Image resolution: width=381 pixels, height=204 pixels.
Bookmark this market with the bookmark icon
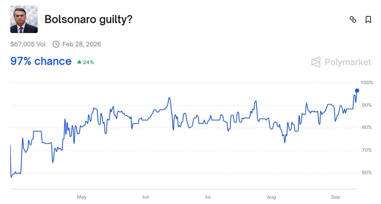[368, 20]
